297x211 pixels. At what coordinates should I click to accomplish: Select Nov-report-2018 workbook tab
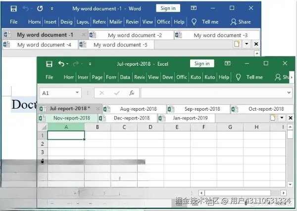[68, 118]
